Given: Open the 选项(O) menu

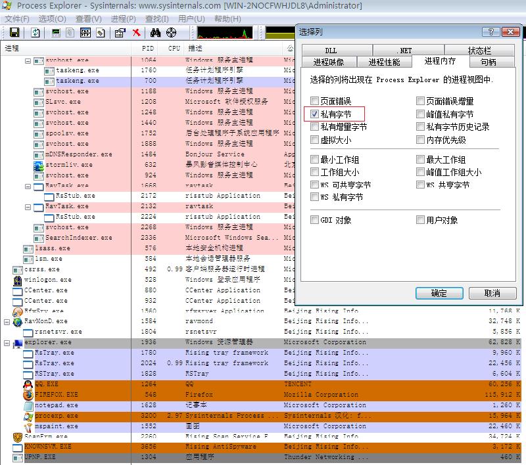Looking at the screenshot, I should point(52,19).
